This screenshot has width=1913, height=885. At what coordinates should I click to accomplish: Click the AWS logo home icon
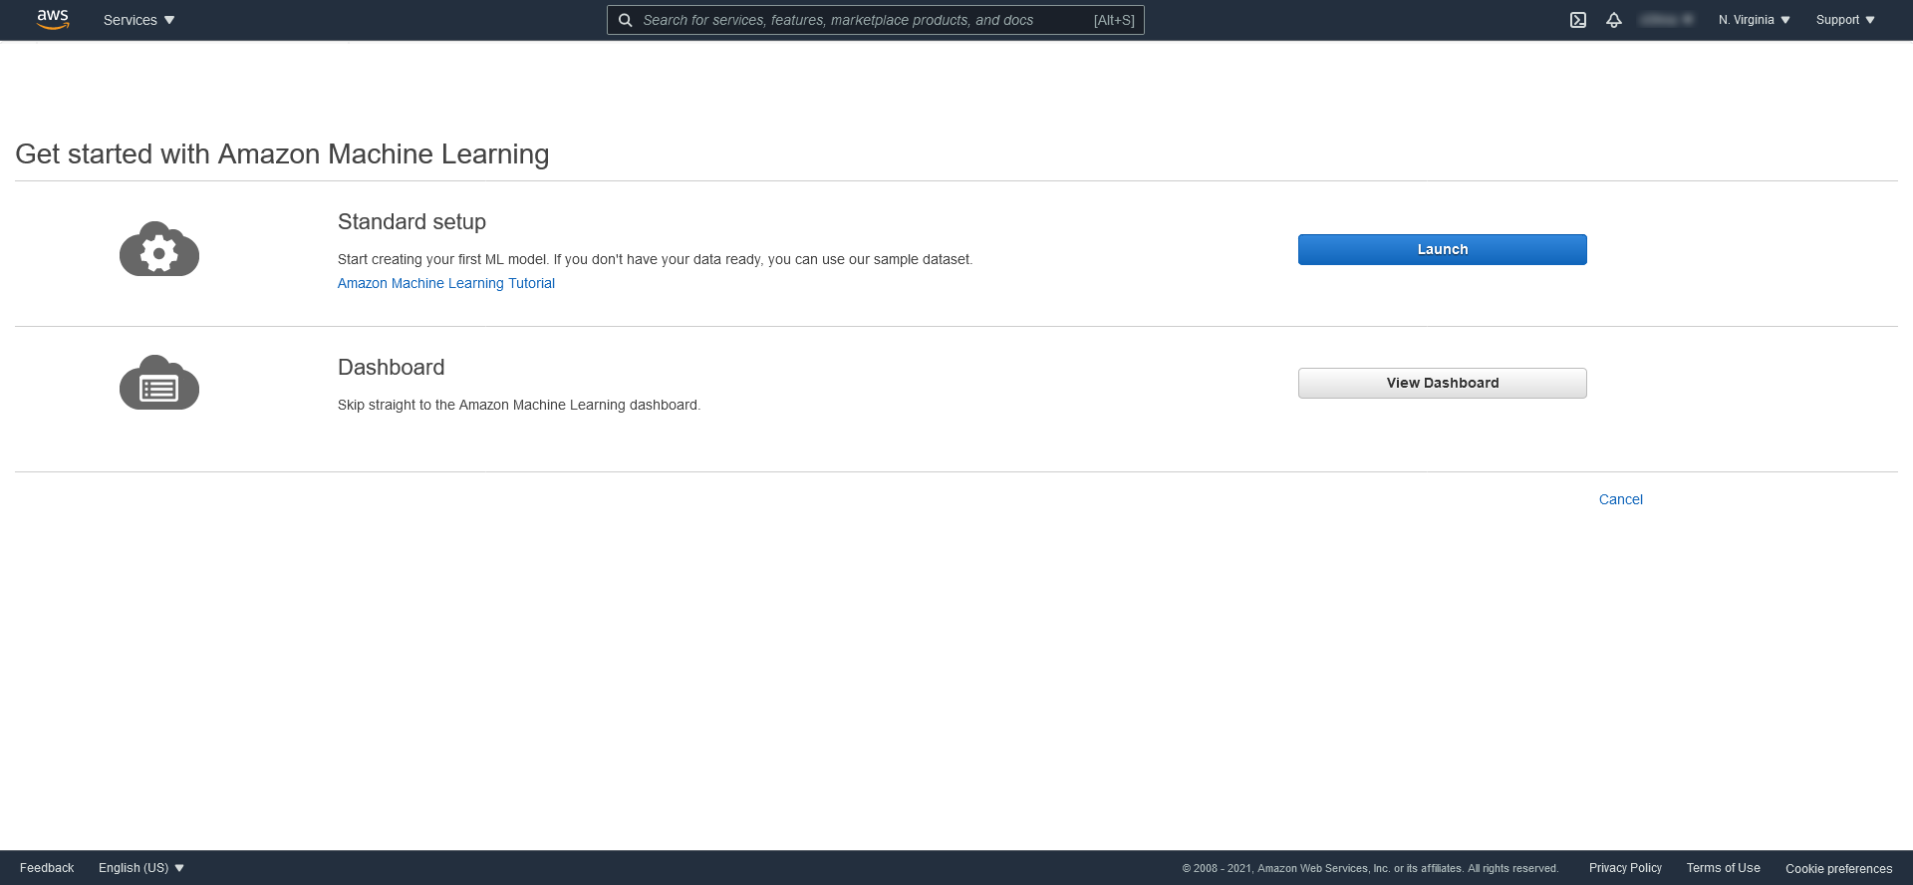point(53,20)
